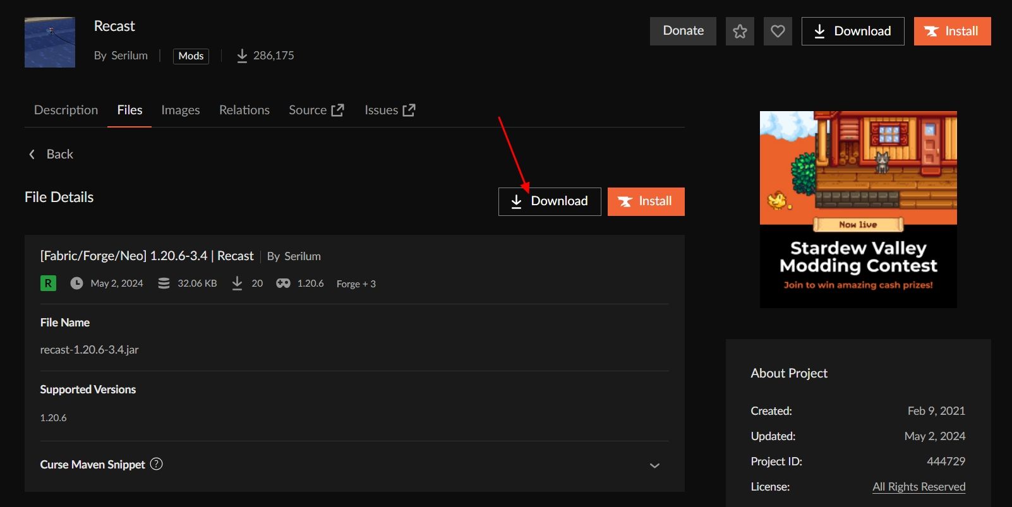Screen dimensions: 1012x507
Task: Open the Stardew Valley Modding Contest ad
Action: [858, 210]
